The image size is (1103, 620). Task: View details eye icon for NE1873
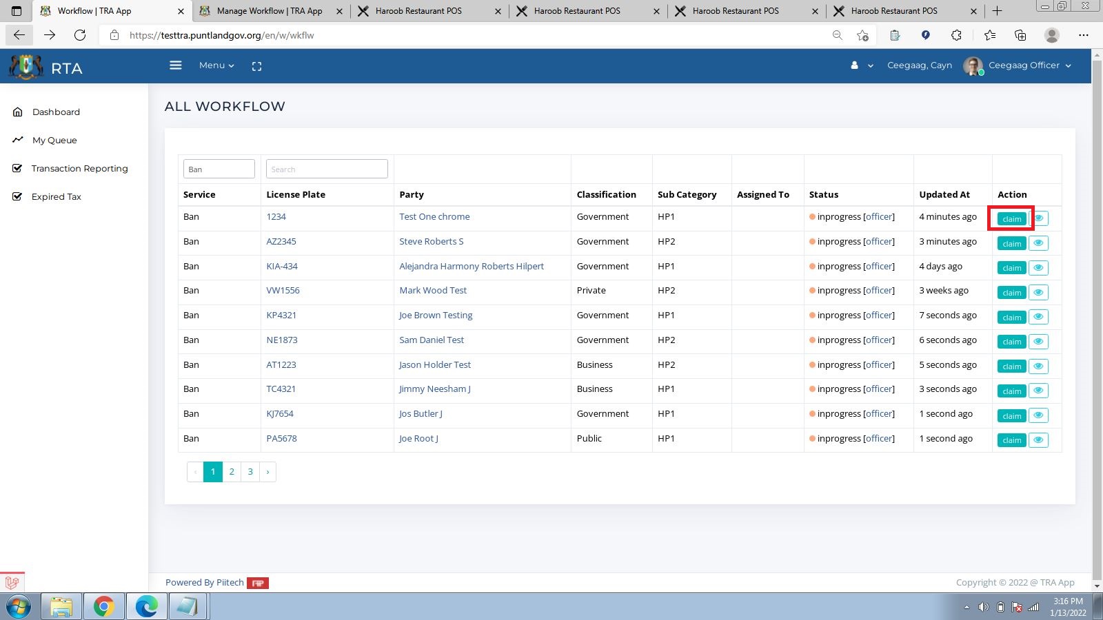[x=1038, y=341]
